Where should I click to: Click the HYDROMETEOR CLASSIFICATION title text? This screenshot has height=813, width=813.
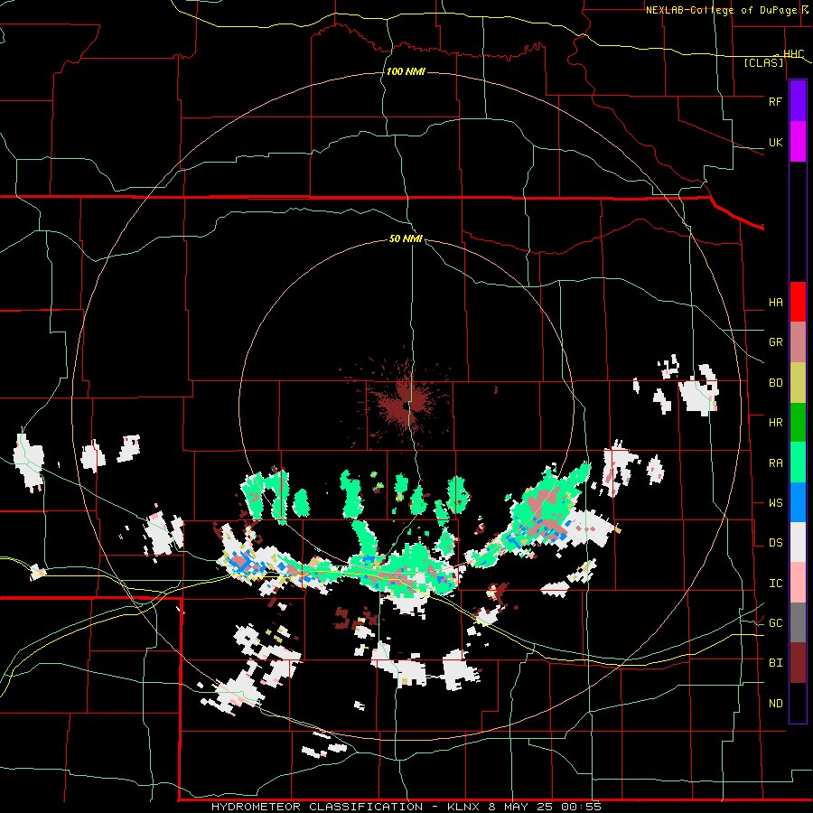pos(317,807)
